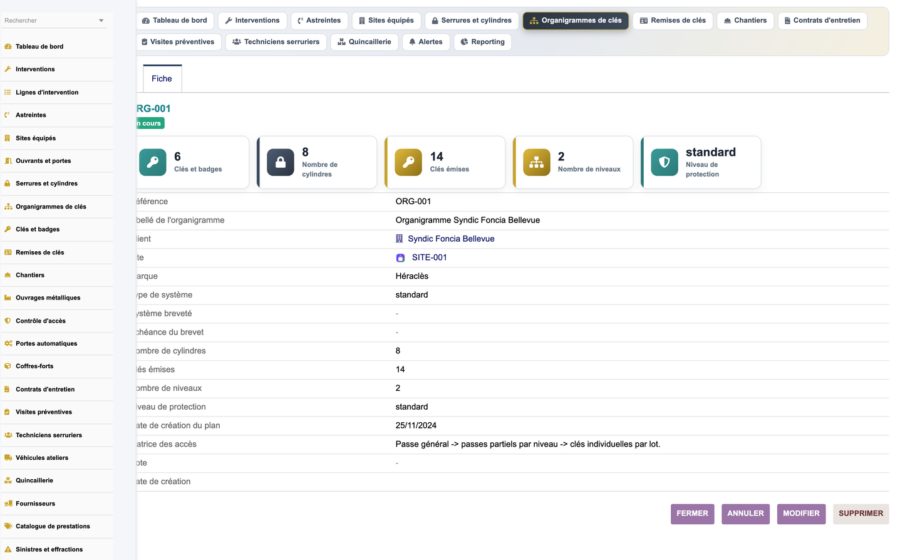Click the building icon beside Syndic Foncia Bellevue
Screen dimensions: 905x560
click(x=400, y=239)
